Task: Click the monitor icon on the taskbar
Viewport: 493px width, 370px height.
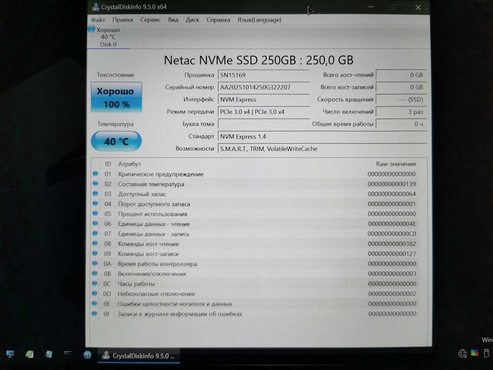Action: click(x=10, y=354)
